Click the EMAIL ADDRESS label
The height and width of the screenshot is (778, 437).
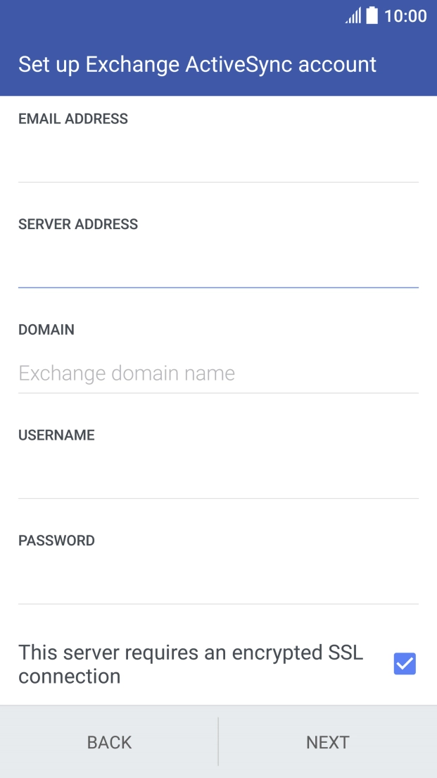click(x=73, y=119)
